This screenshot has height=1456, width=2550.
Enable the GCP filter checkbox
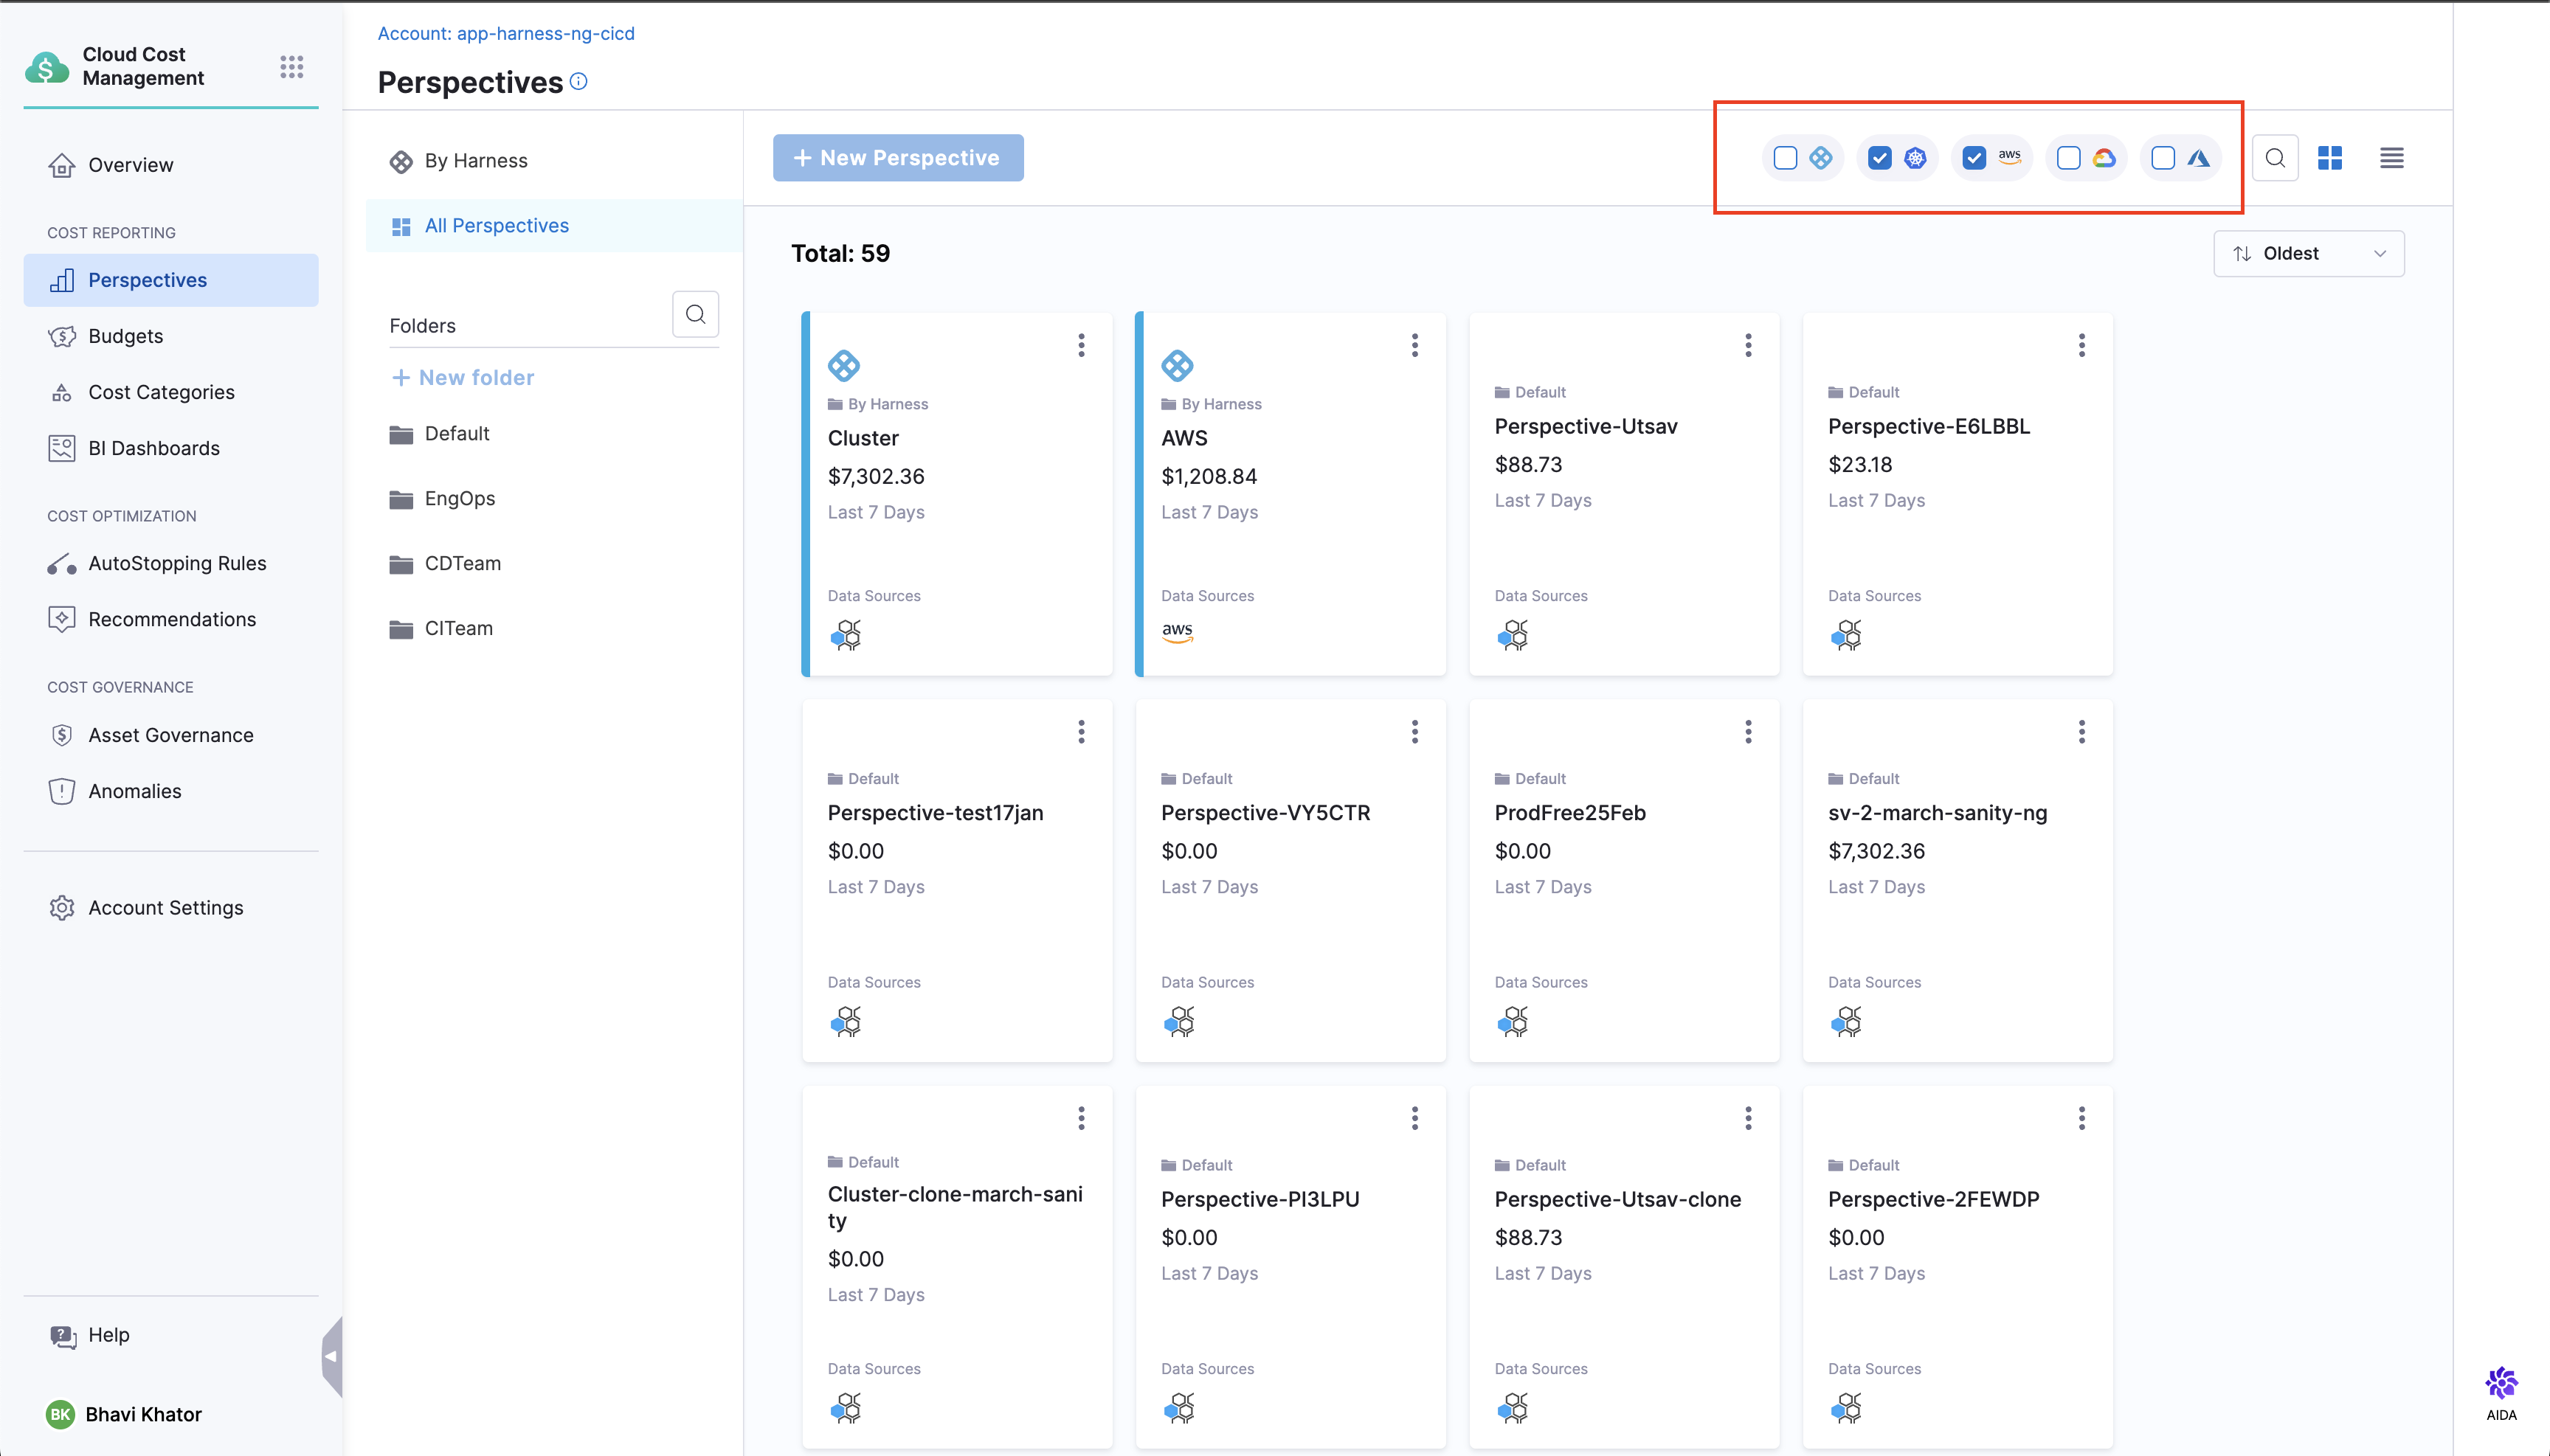[x=2067, y=158]
